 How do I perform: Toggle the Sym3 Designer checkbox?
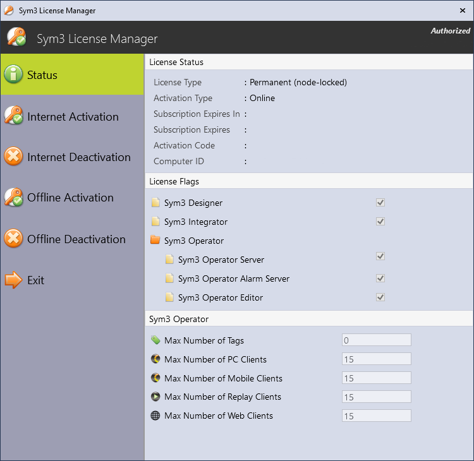point(380,203)
